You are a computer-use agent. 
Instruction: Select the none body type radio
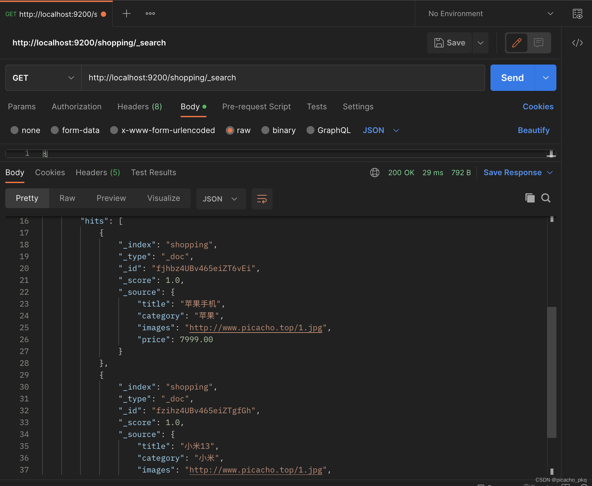click(x=15, y=130)
